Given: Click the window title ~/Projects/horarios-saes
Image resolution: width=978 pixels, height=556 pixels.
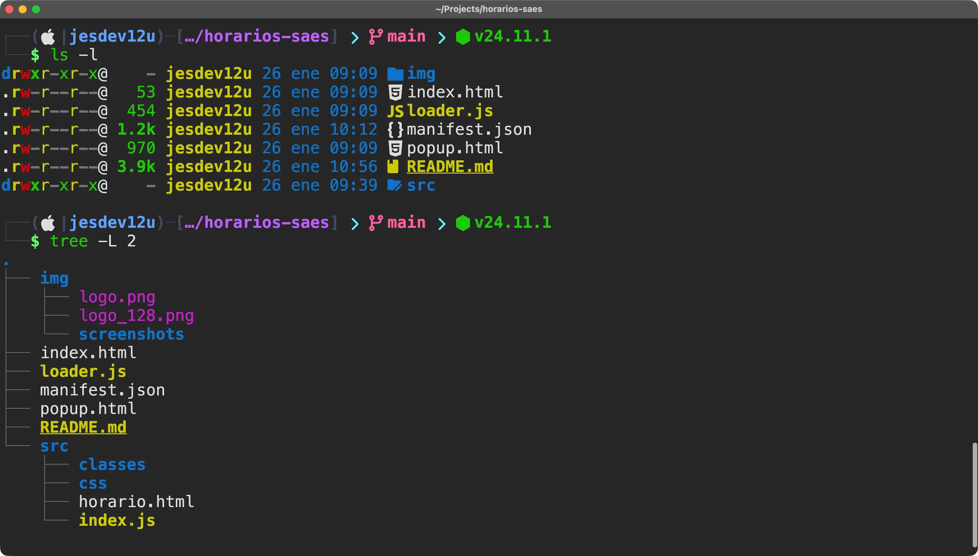Looking at the screenshot, I should click(x=488, y=9).
